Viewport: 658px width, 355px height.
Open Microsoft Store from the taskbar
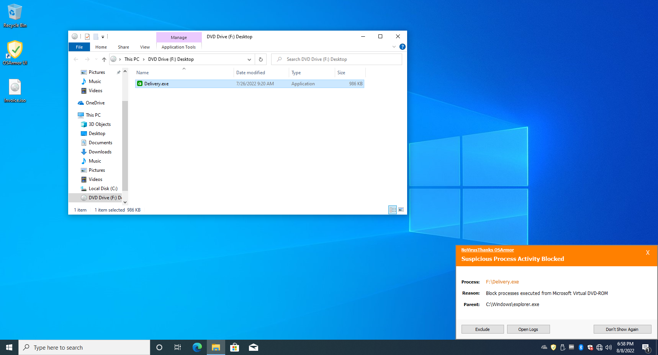click(234, 347)
